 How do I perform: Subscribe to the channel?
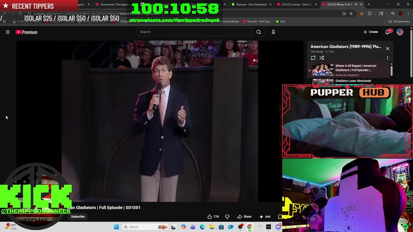(x=78, y=217)
